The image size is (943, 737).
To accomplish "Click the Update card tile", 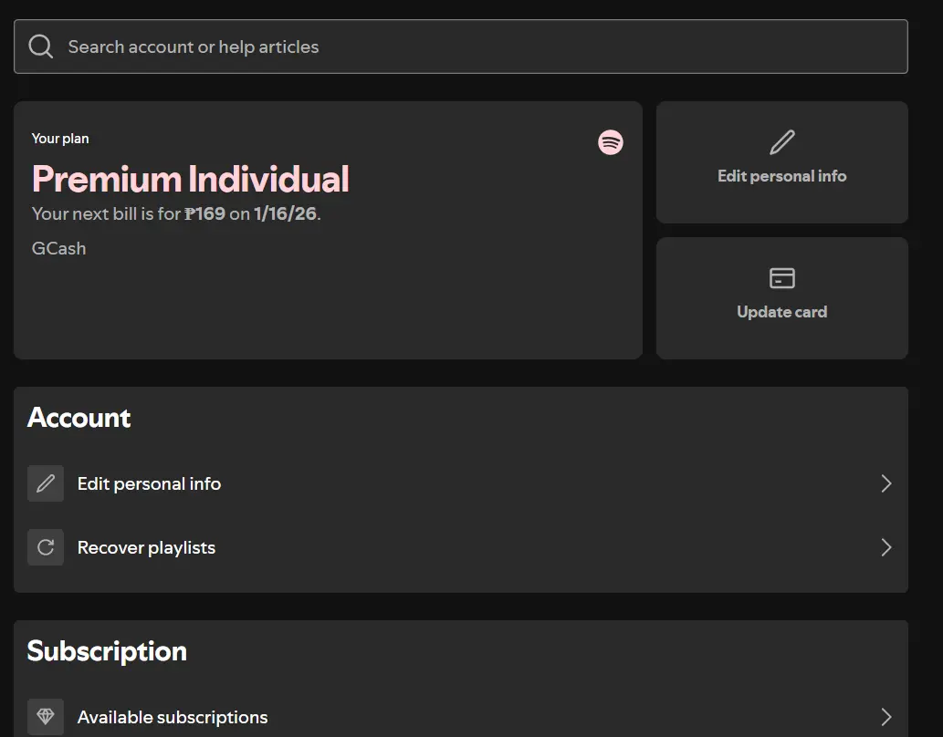I will point(781,298).
